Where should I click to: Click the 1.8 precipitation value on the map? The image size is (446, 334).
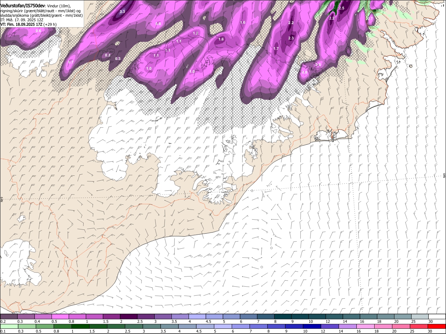pyautogui.click(x=221, y=39)
